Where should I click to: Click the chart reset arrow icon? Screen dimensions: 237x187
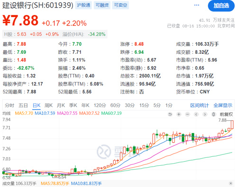170,114
